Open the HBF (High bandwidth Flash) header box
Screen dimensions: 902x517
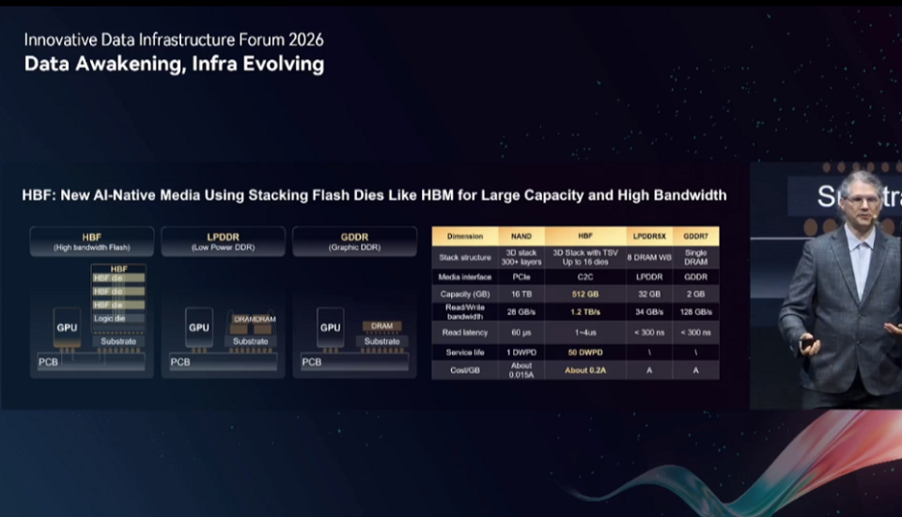click(x=91, y=242)
